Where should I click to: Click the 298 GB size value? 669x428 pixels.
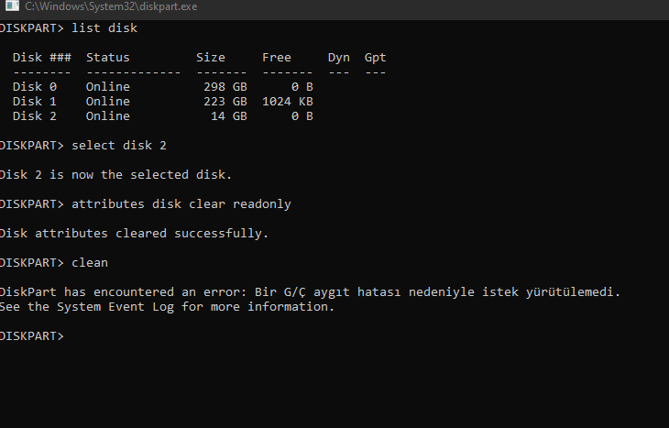(225, 87)
